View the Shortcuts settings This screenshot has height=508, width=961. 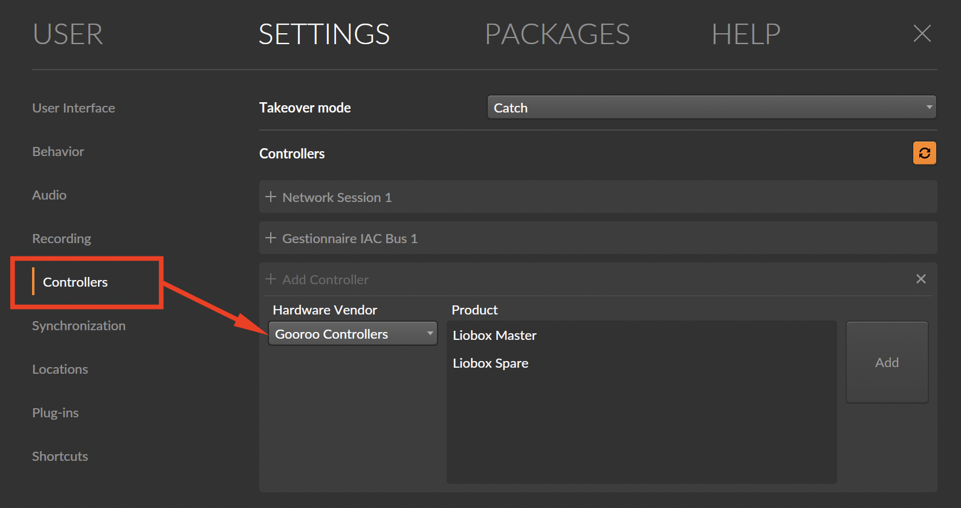point(60,456)
